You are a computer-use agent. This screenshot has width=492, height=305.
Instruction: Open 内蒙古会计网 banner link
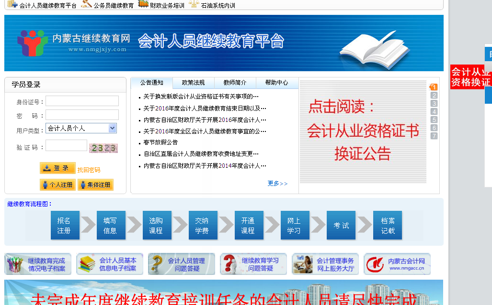click(x=397, y=264)
